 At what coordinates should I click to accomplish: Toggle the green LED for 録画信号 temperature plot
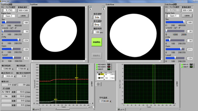pos(97,69)
